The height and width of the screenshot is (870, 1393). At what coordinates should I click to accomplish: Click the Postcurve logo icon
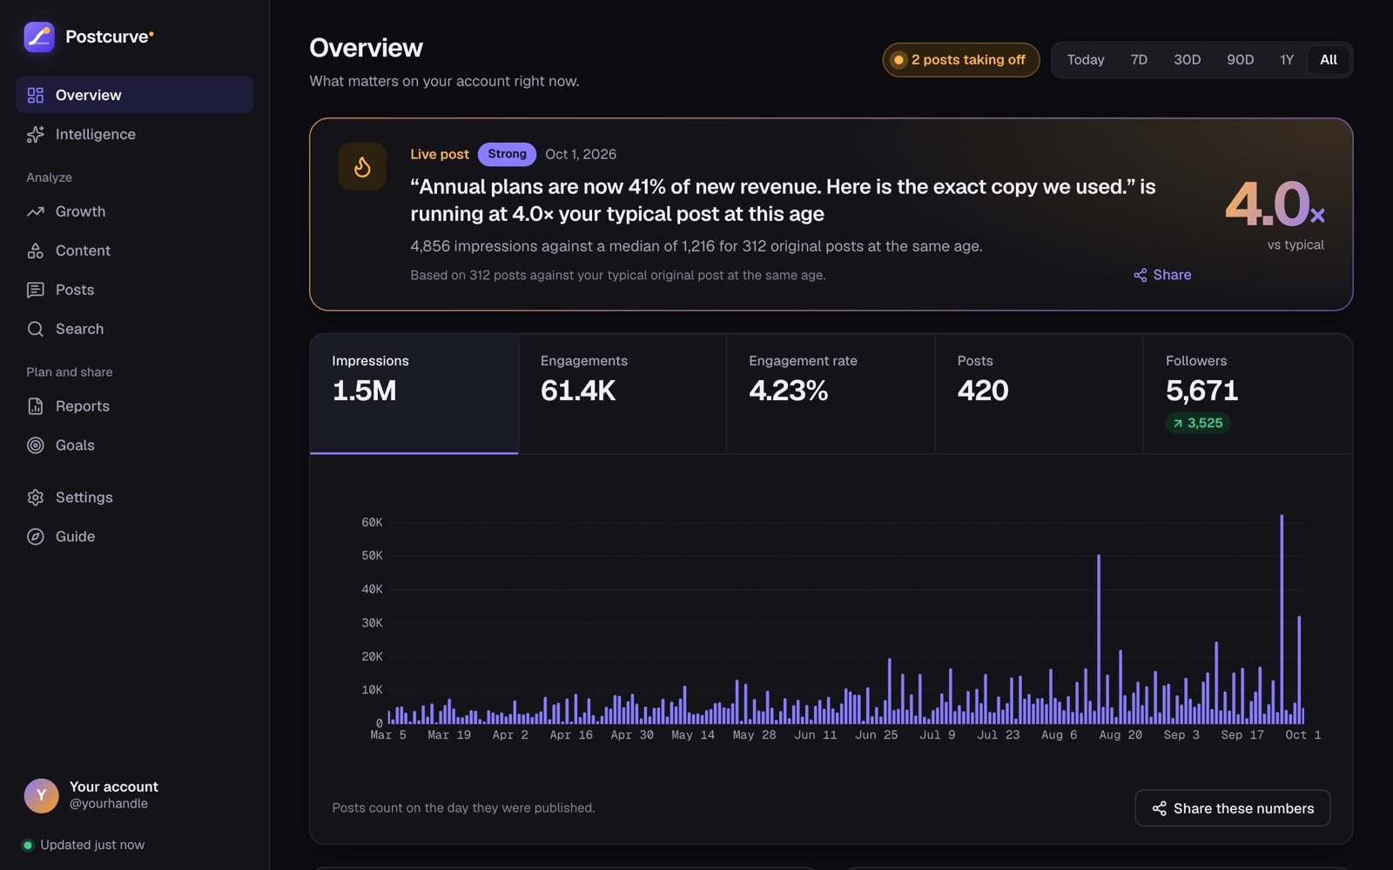tap(39, 37)
